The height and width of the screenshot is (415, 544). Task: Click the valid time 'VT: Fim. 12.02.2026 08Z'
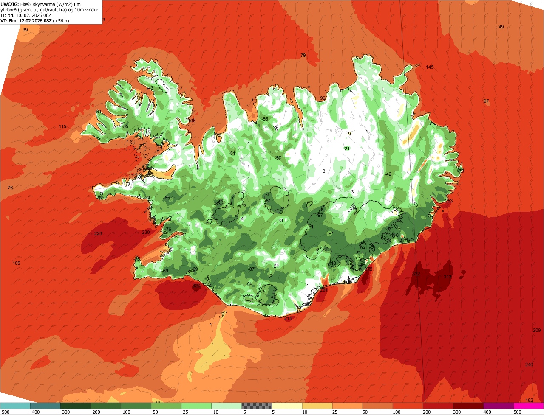[25, 20]
